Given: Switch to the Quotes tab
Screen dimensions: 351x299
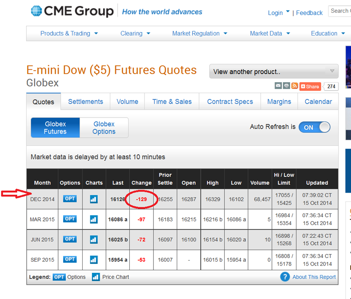Looking at the screenshot, I should [43, 102].
